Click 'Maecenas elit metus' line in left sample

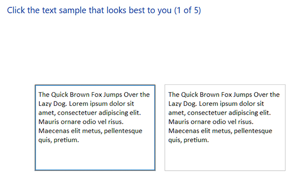pos(90,131)
